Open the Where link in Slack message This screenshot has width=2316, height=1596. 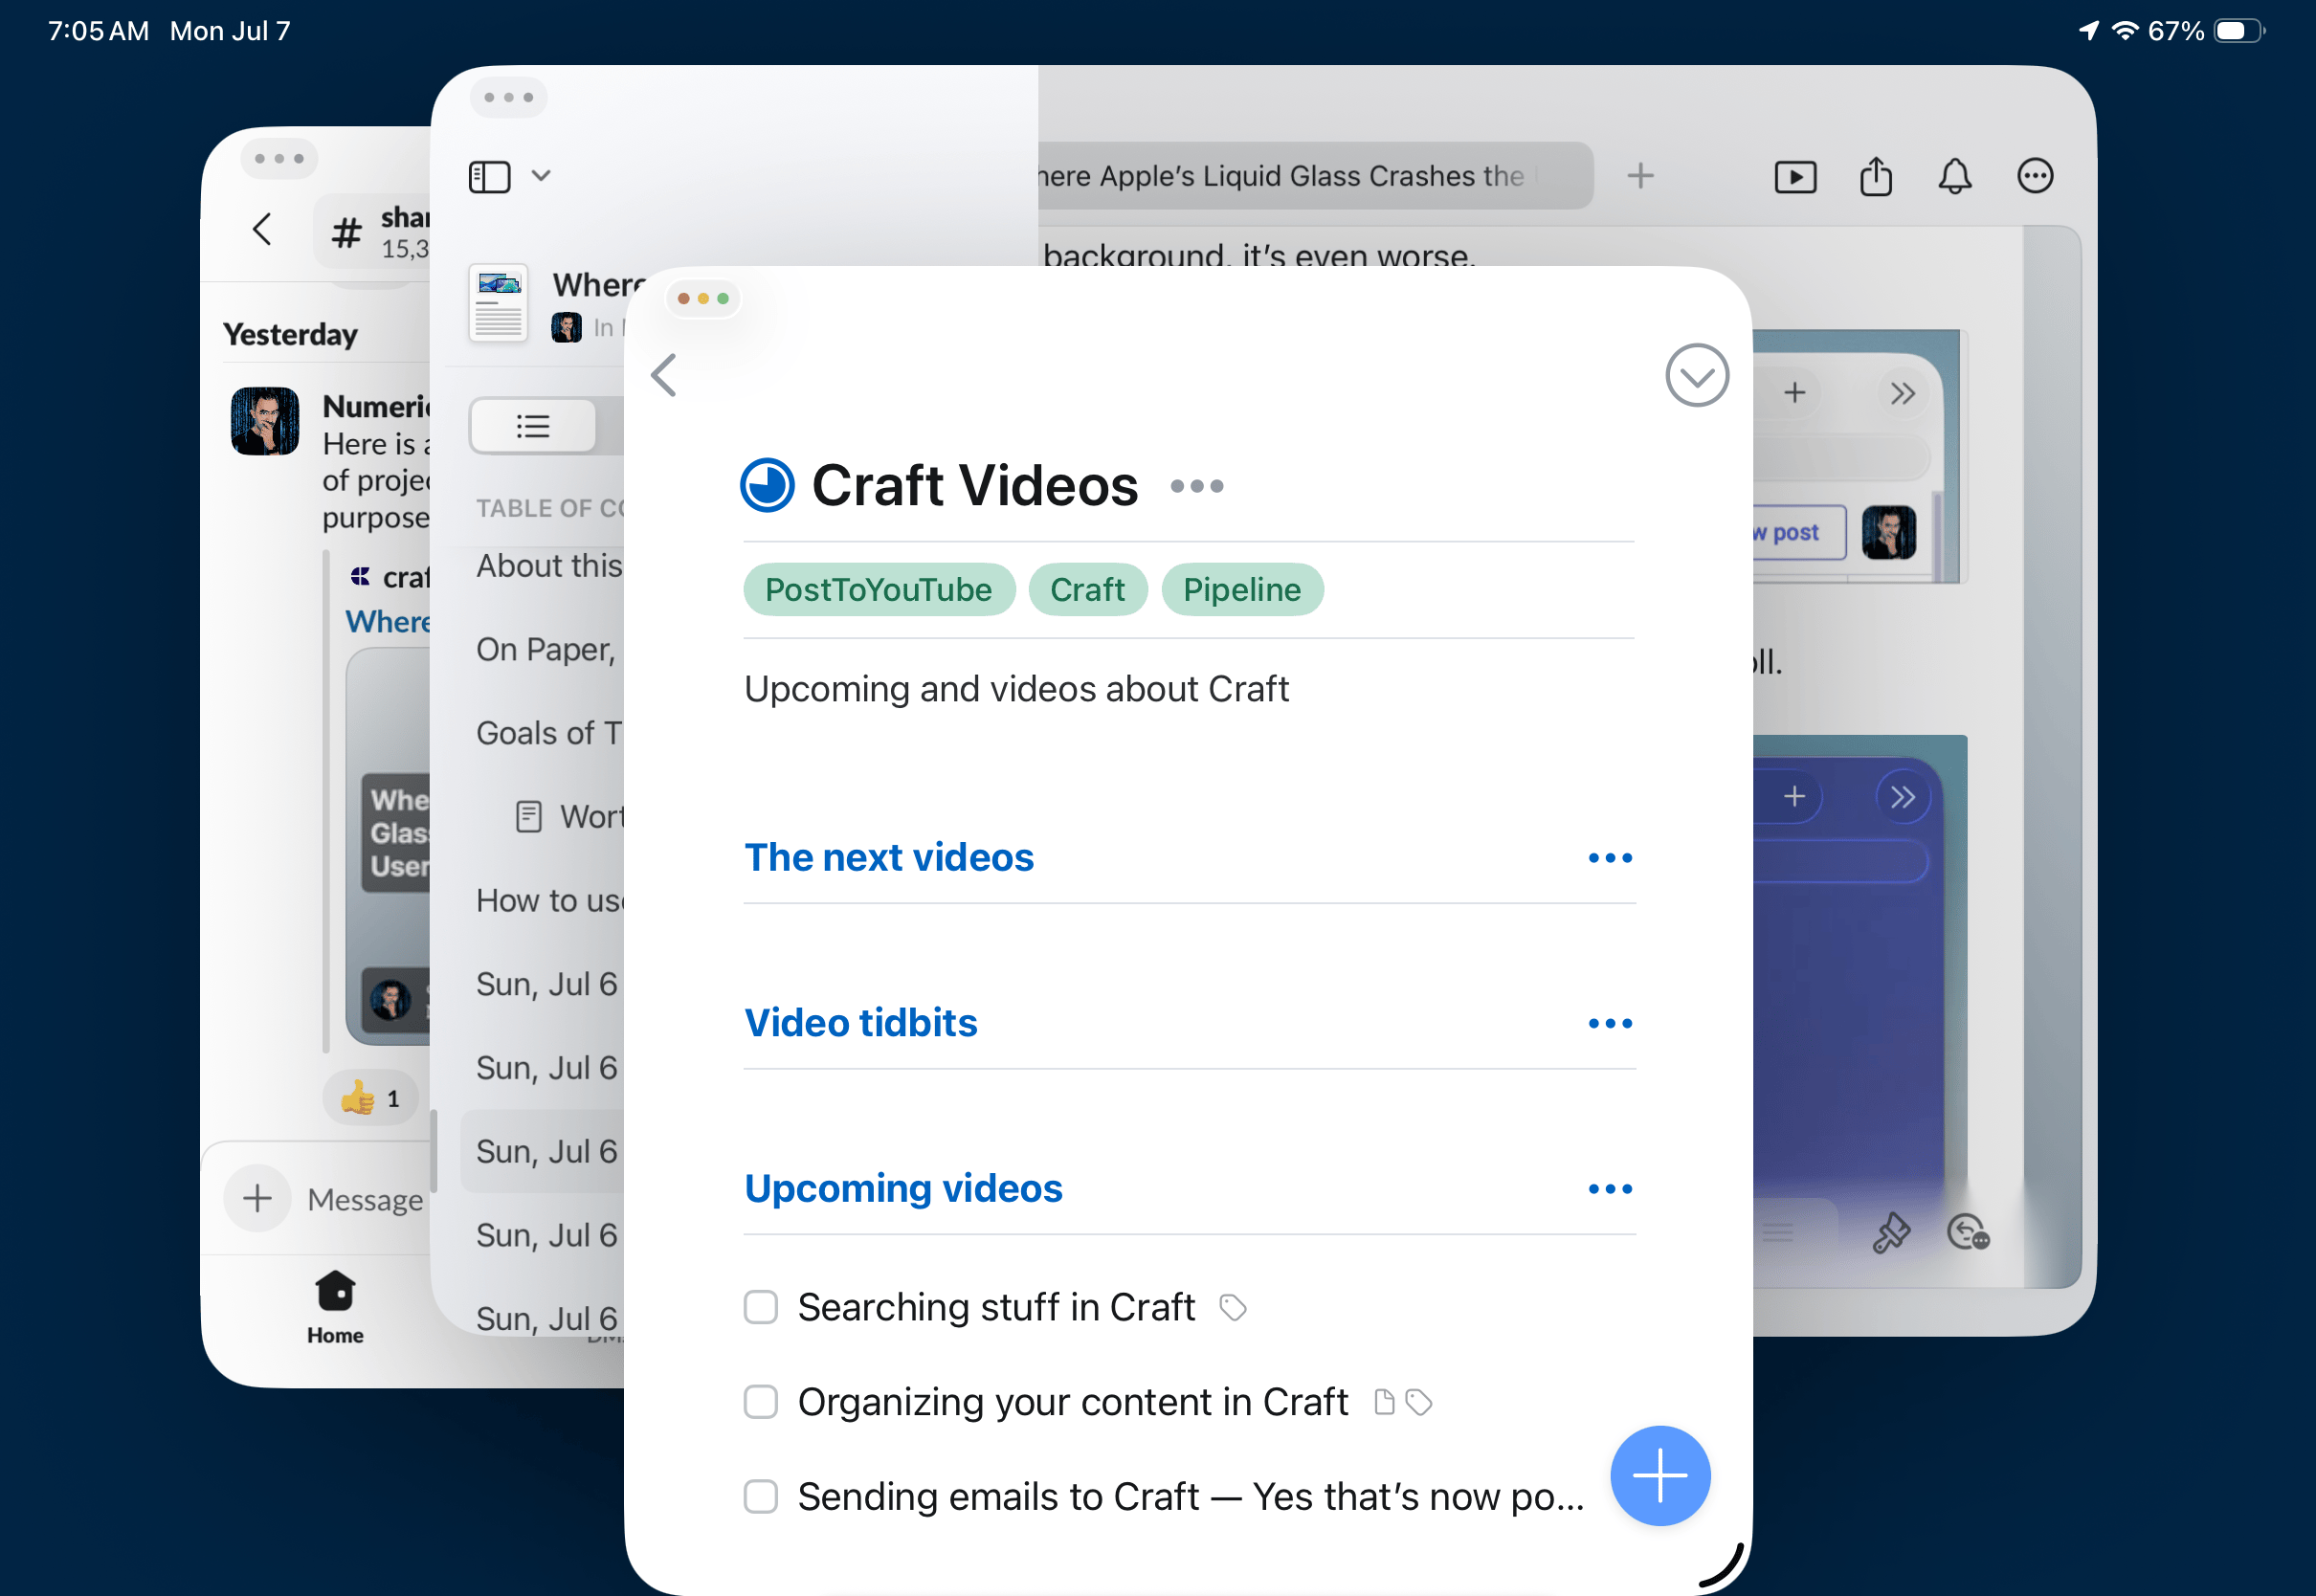coord(388,621)
